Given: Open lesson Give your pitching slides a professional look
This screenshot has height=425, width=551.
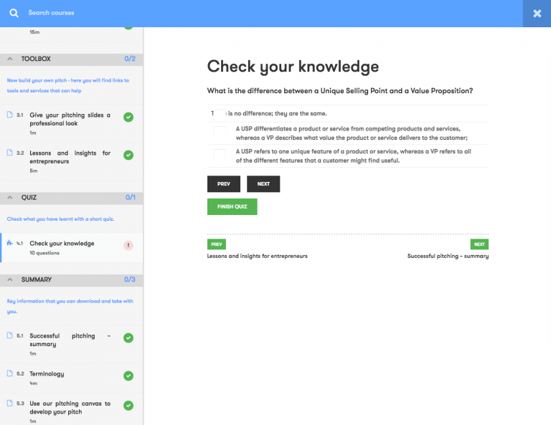Looking at the screenshot, I should (70, 119).
